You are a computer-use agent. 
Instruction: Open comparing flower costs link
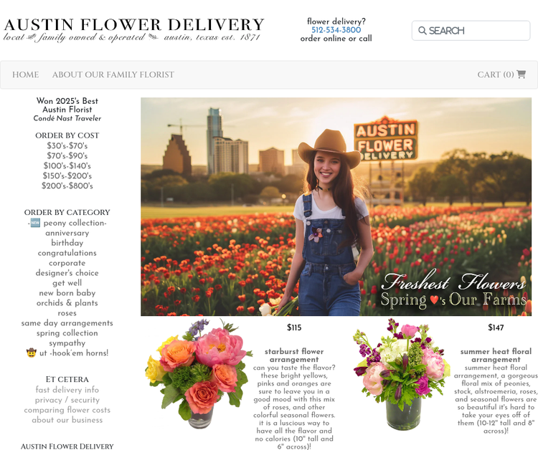67,410
